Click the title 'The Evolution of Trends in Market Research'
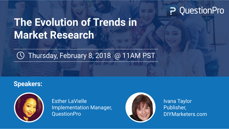Image resolution: width=229 pixels, height=129 pixels. pos(75,28)
